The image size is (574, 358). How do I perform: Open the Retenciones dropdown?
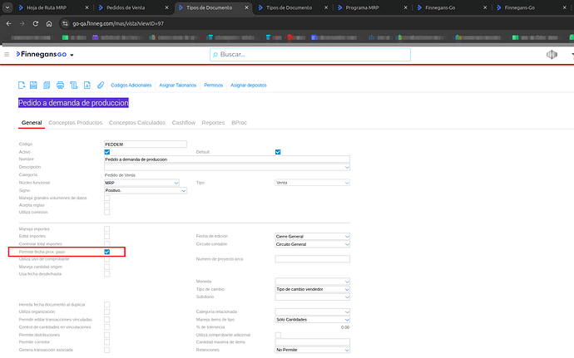312,350
